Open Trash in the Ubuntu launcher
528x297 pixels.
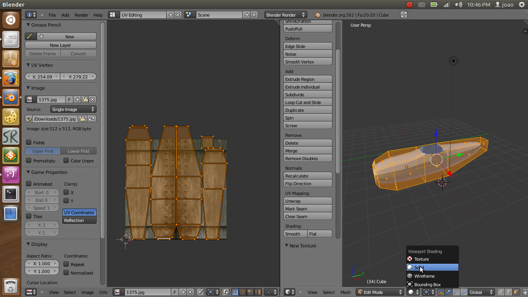(11, 286)
